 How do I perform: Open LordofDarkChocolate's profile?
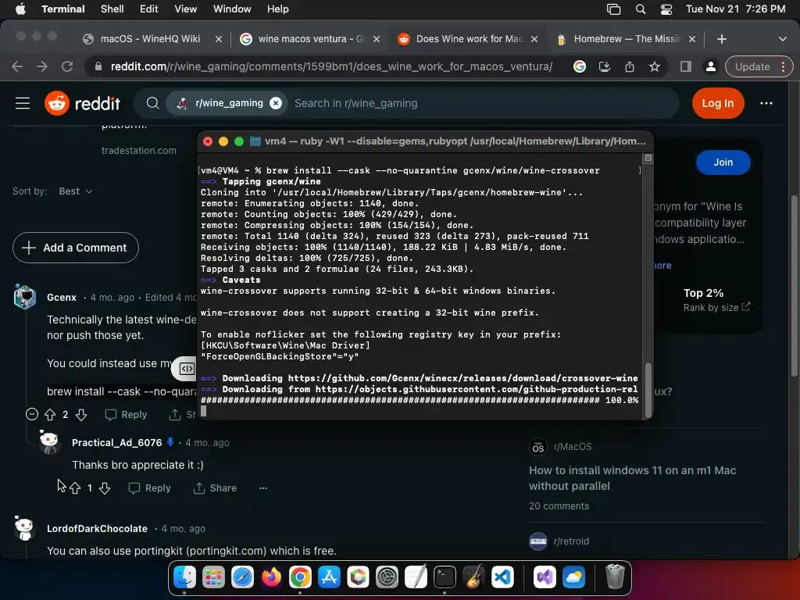tap(97, 529)
